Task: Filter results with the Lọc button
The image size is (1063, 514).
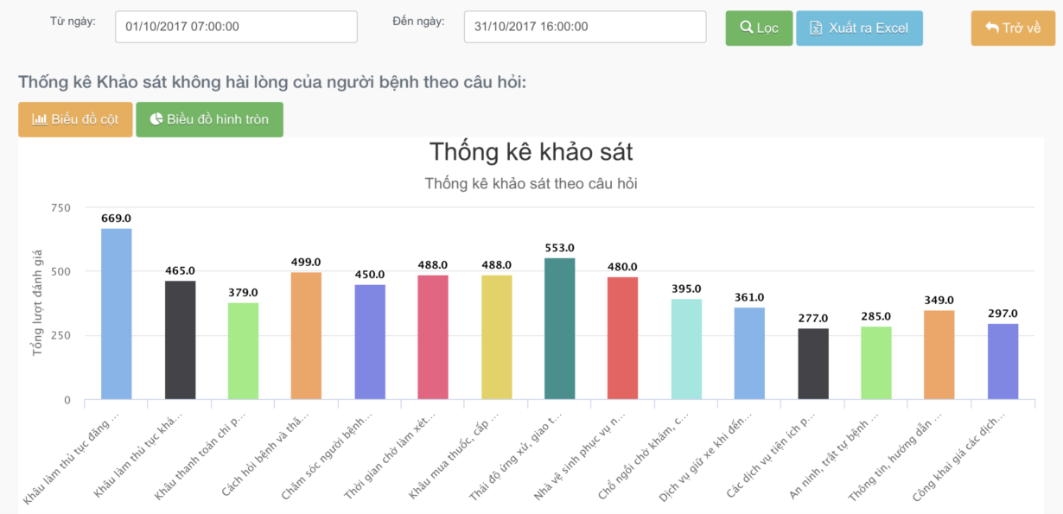Action: point(759,28)
